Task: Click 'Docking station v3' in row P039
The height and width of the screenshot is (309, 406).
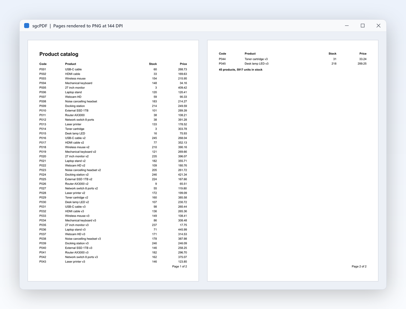Action: coord(77,243)
